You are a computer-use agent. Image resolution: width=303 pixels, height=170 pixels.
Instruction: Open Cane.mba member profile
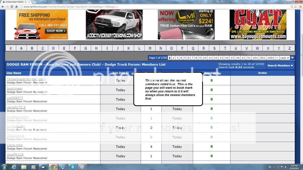tap(15, 145)
